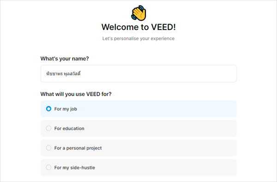Click the grey "For education" option card
277x182 pixels.
[138, 128]
